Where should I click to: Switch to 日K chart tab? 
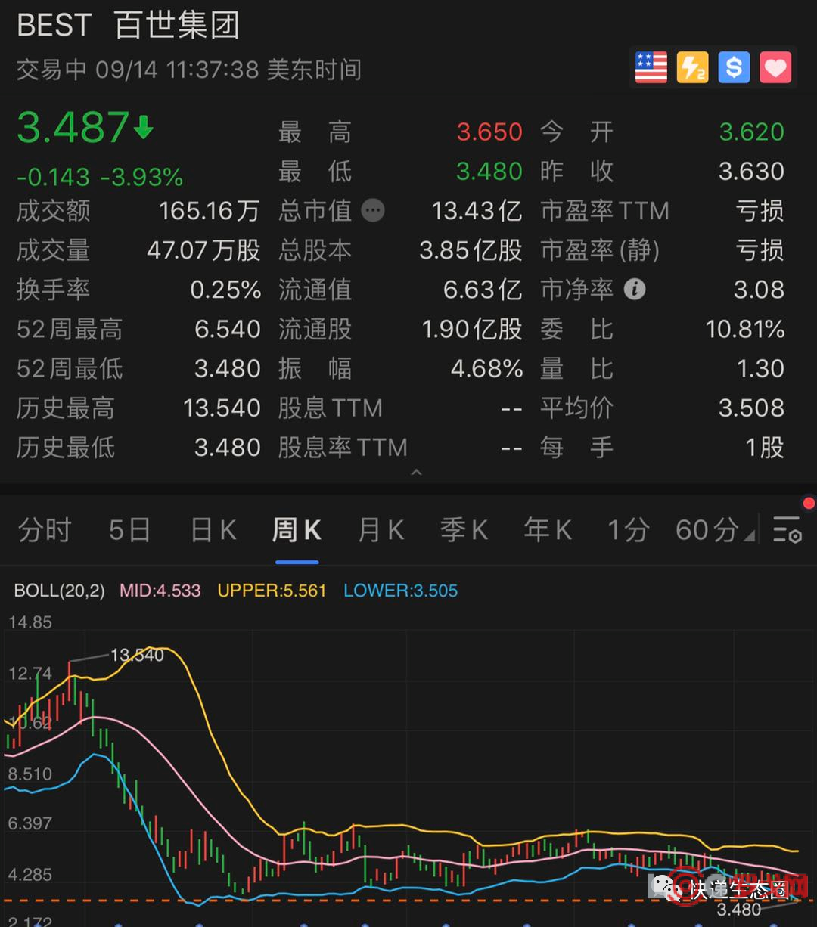213,530
